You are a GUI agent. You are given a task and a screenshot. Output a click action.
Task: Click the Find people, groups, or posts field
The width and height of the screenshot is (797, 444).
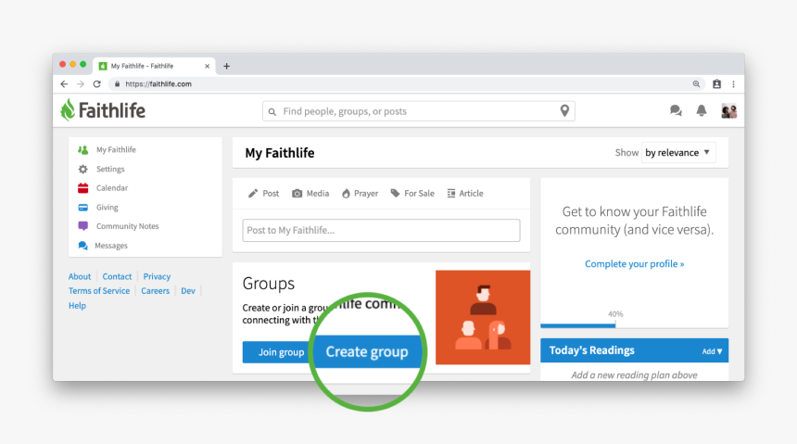tap(419, 111)
